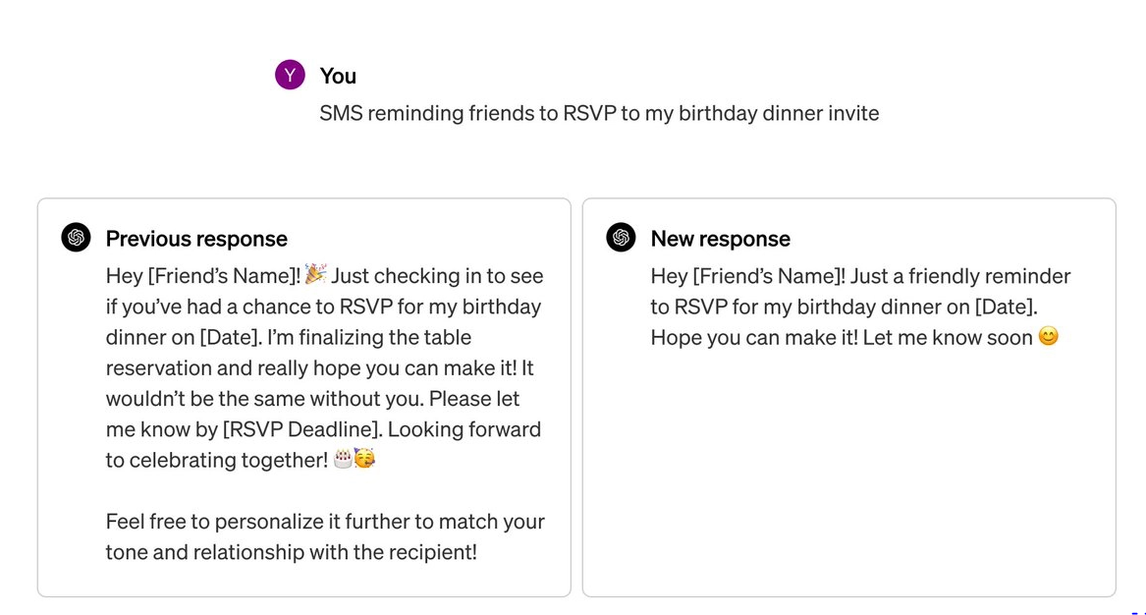Click the "Feel free to personalize" paragraph
The image size is (1146, 615).
(324, 536)
